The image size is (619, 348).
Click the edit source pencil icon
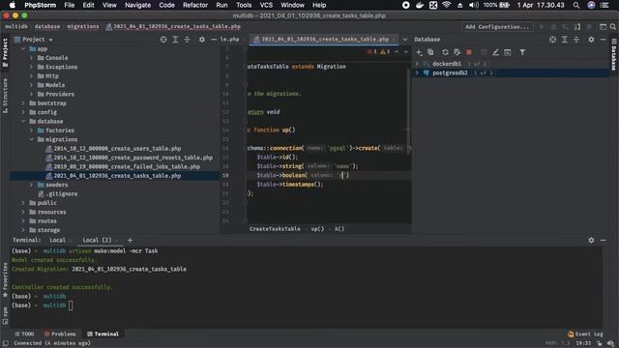click(495, 52)
